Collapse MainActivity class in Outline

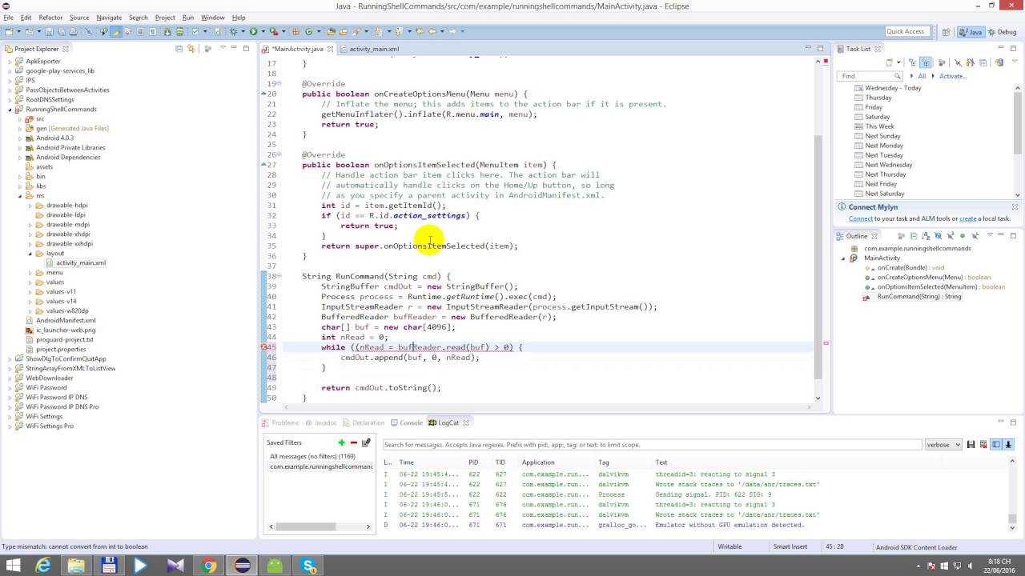tap(843, 258)
